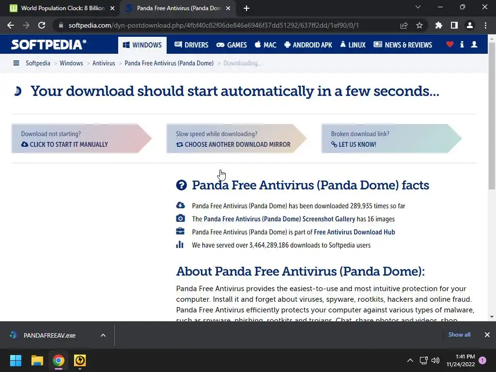Click Chrome icon in taskbar

pos(59,360)
